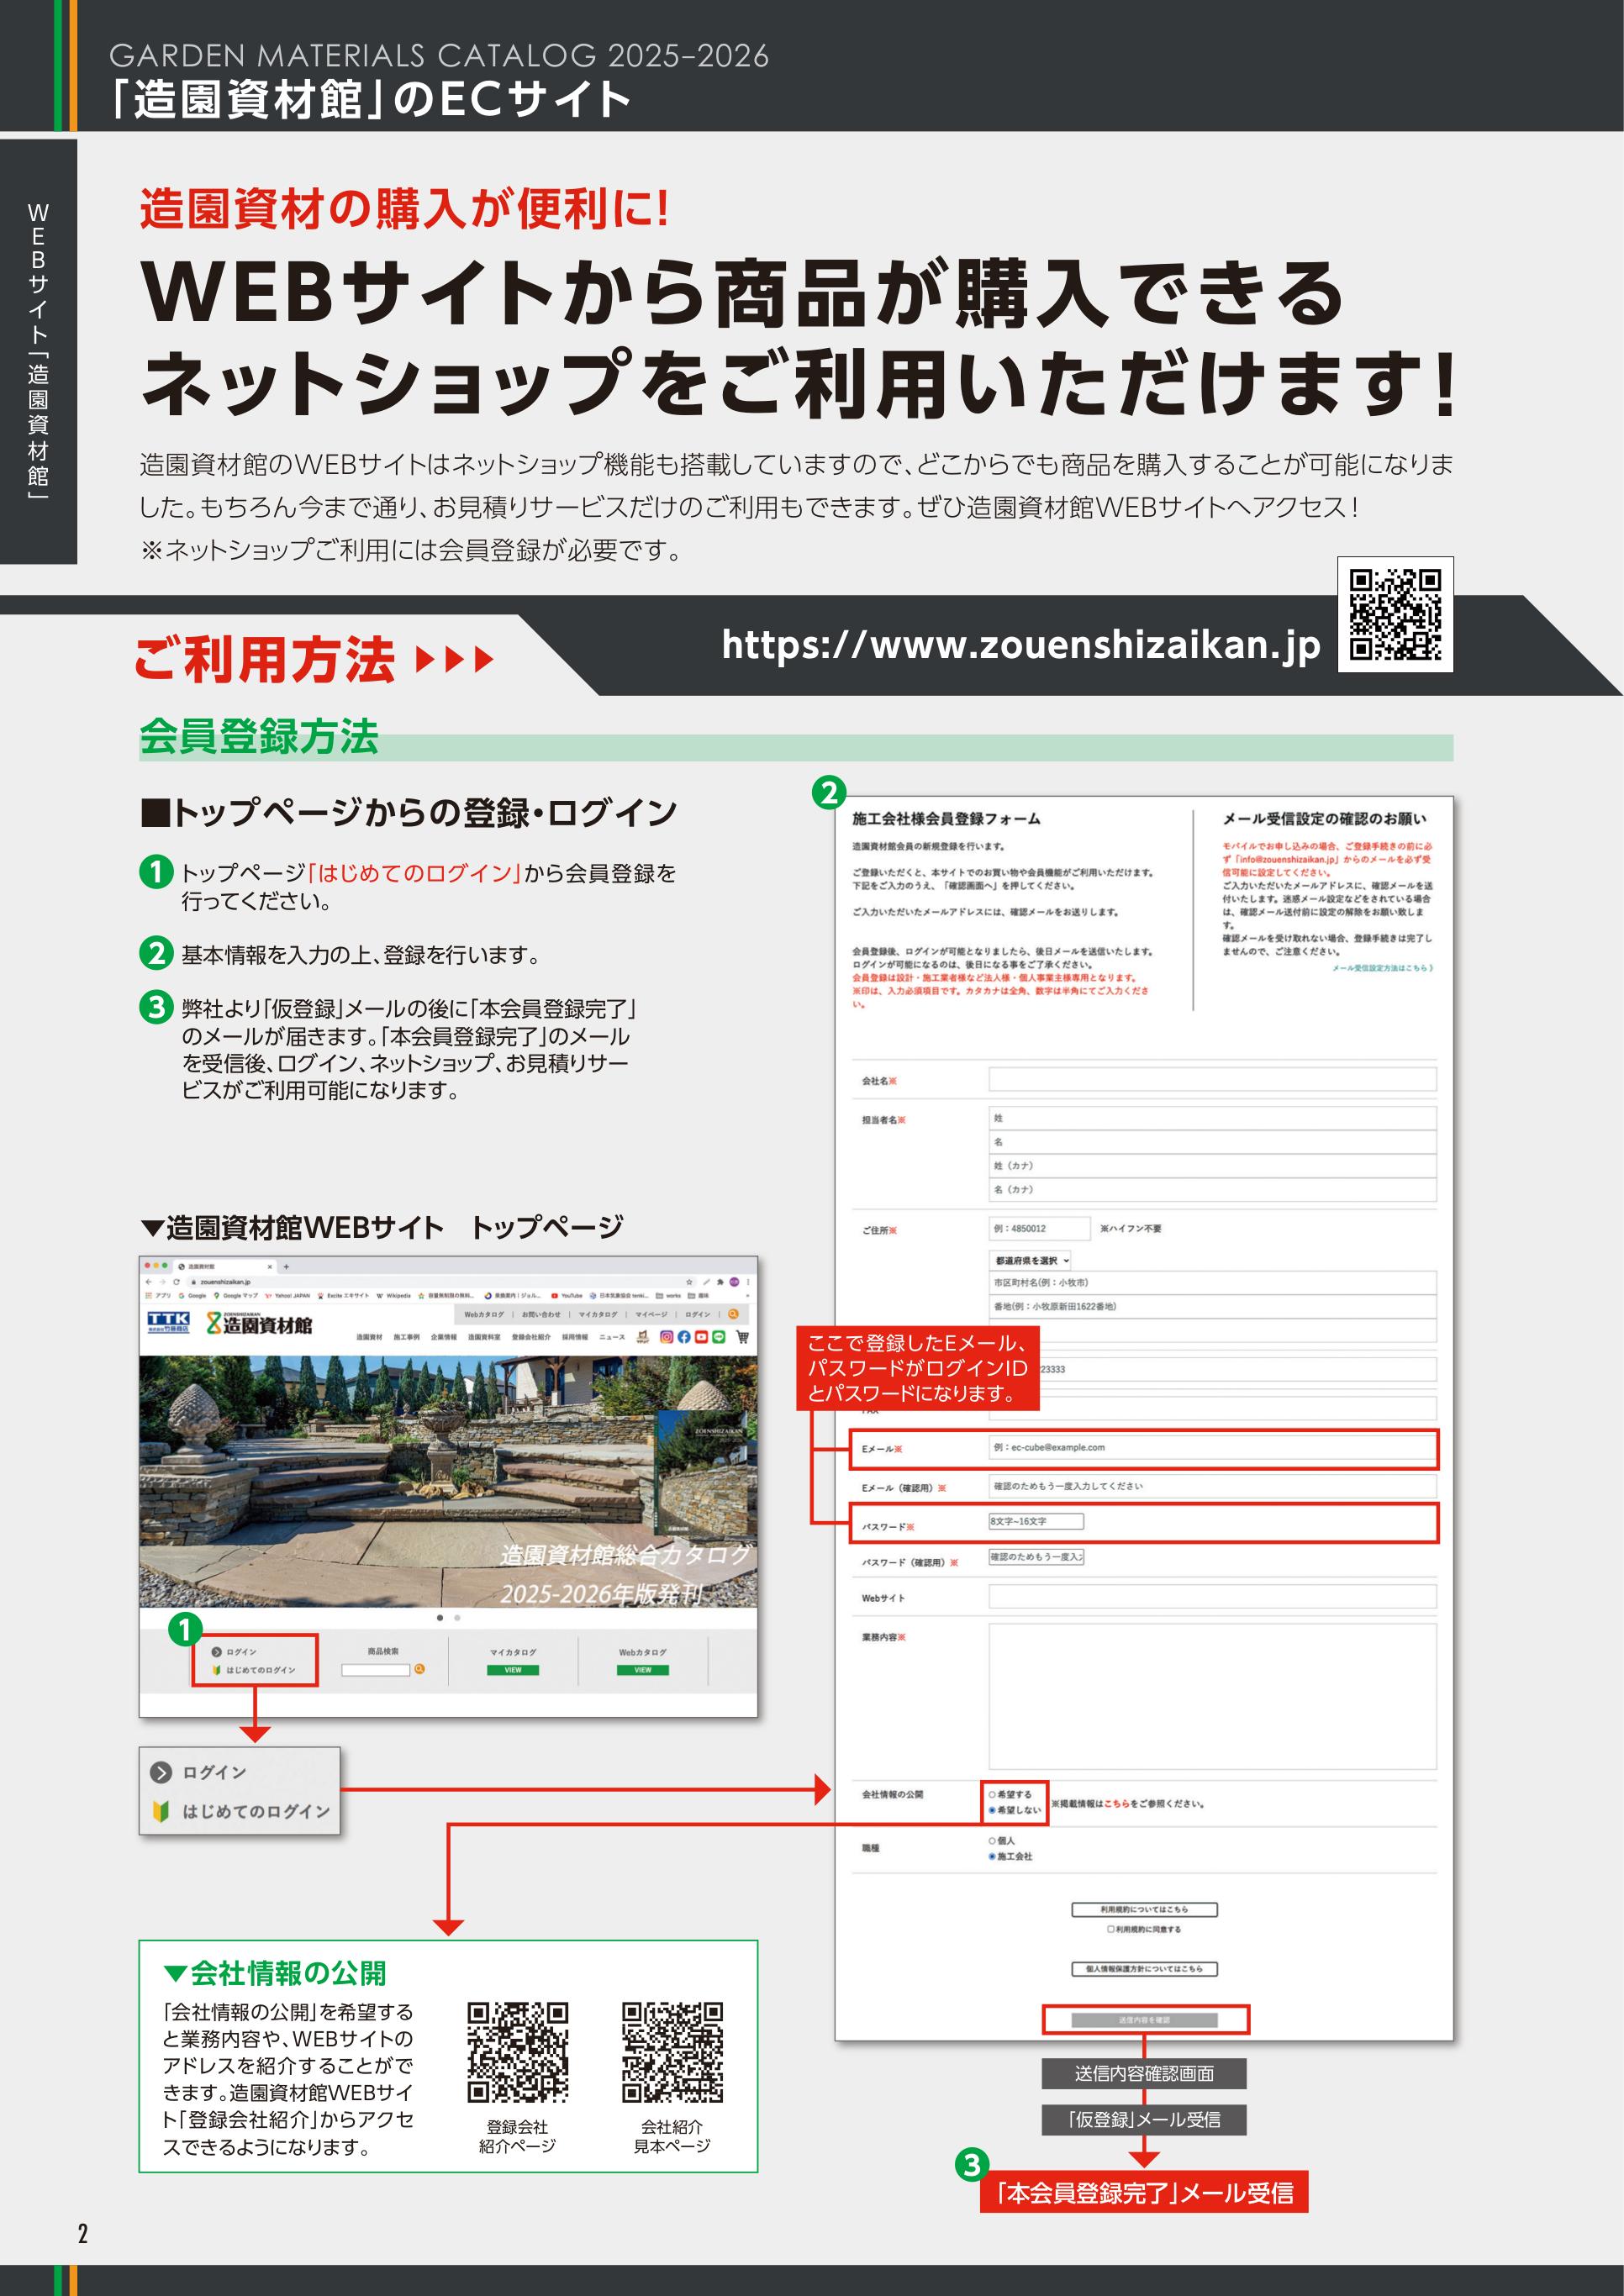Open the Instagram icon in the header
Image resolution: width=1624 pixels, height=2296 pixels.
click(x=665, y=1337)
